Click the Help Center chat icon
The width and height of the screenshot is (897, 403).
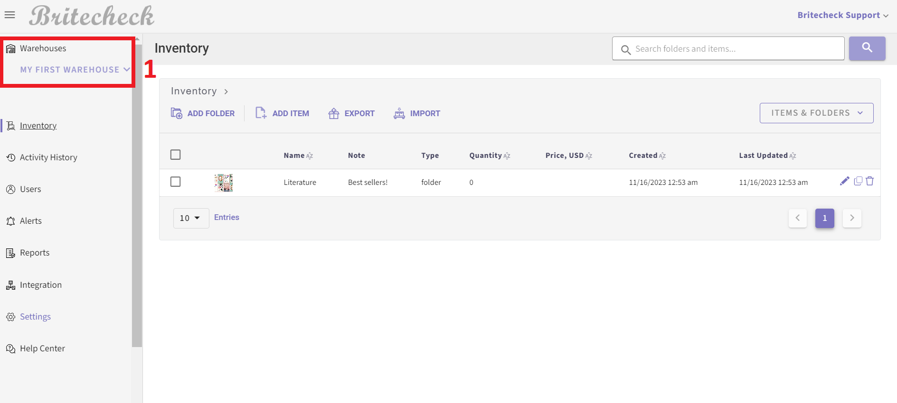pyautogui.click(x=10, y=348)
